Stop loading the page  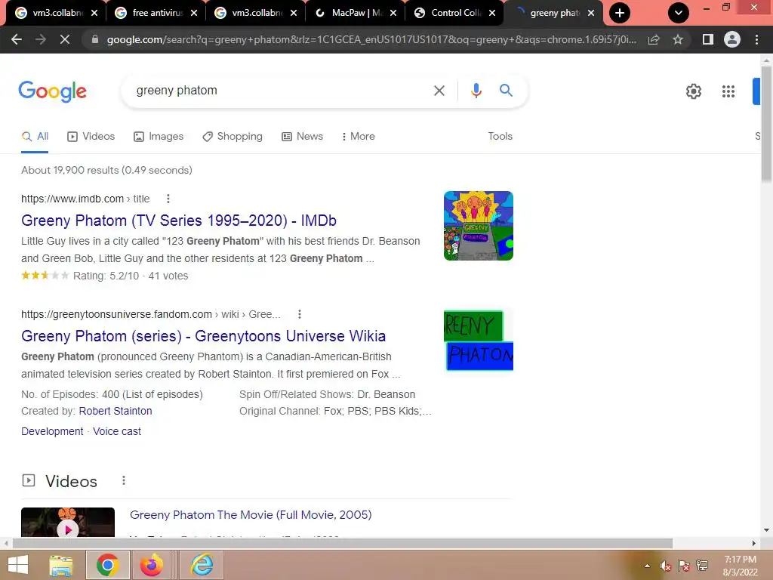point(65,39)
